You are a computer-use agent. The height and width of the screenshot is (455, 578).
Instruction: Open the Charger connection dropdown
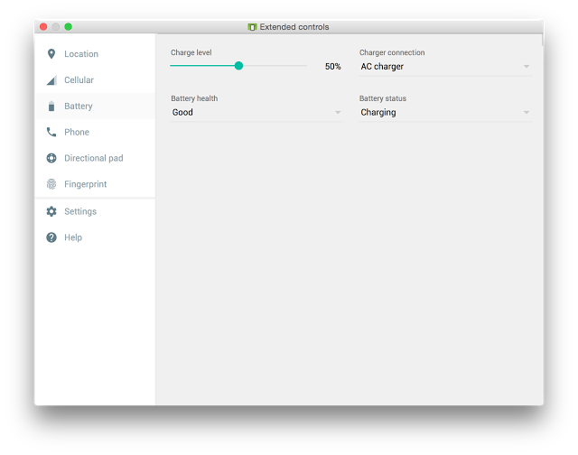point(444,67)
